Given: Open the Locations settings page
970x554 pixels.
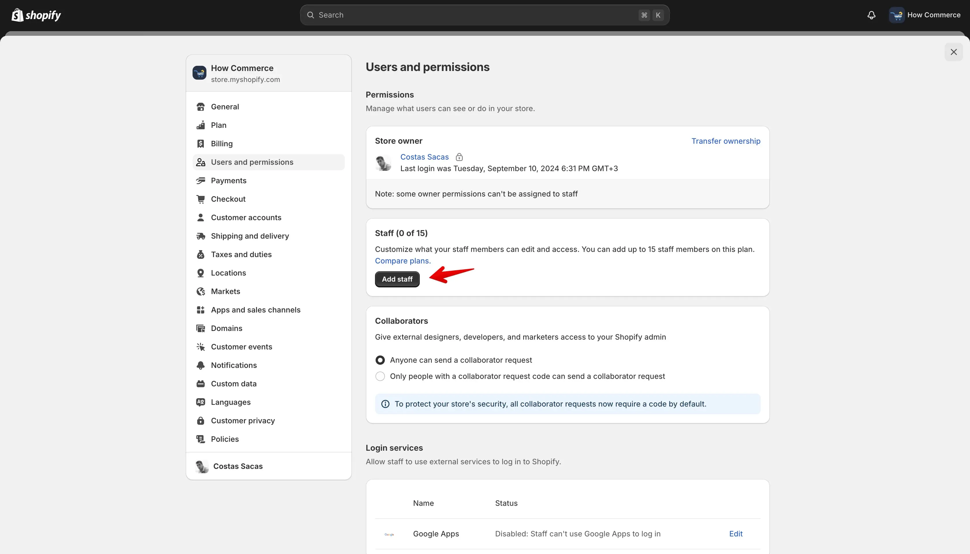Looking at the screenshot, I should (269, 273).
